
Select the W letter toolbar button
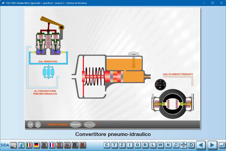coord(160,145)
